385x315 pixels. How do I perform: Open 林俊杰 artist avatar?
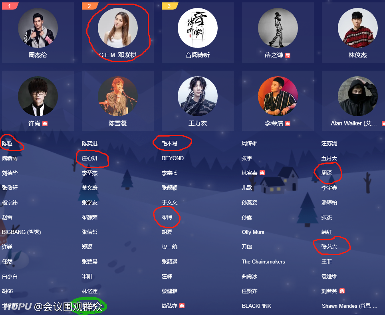pyautogui.click(x=358, y=28)
